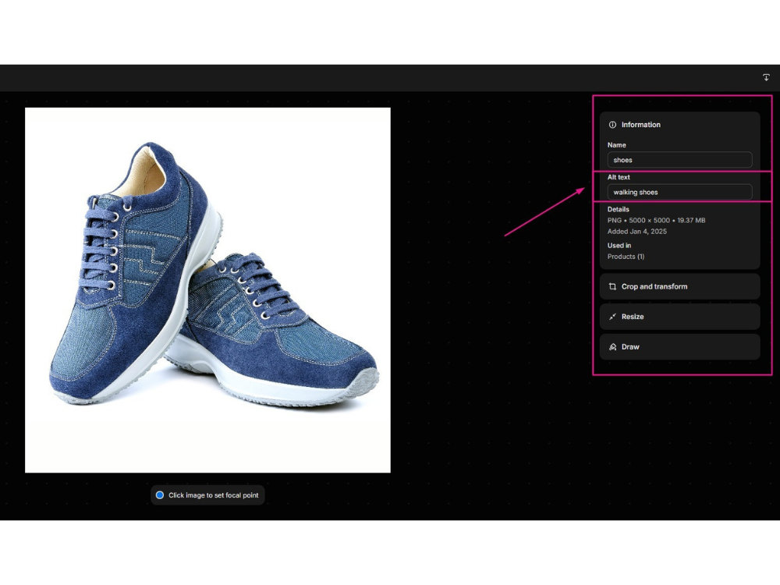Click the Resize arrows icon
780x585 pixels.
612,317
